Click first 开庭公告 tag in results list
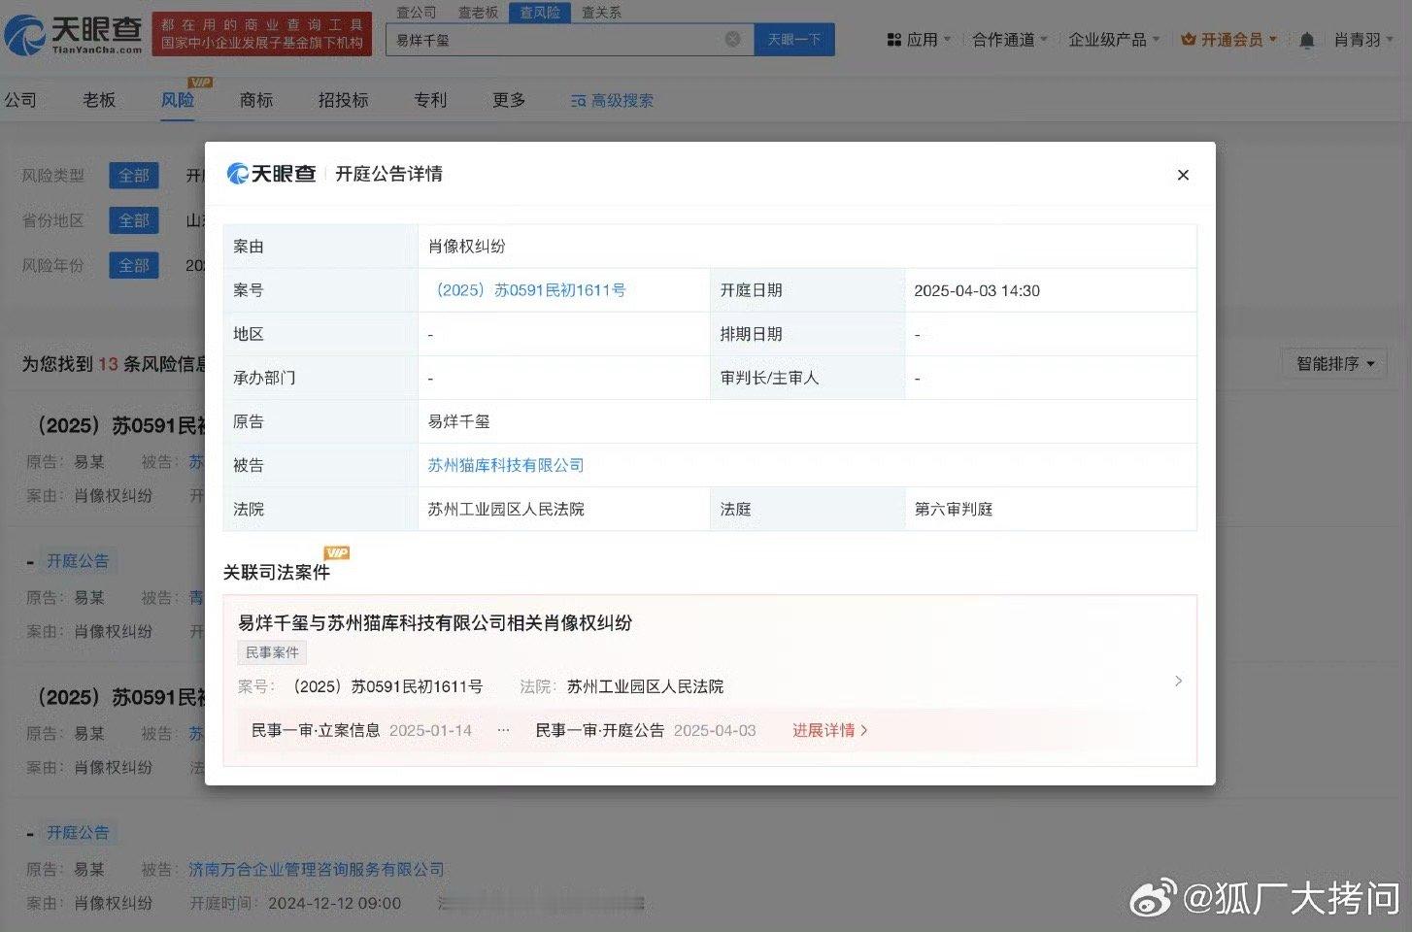This screenshot has height=932, width=1412. pyautogui.click(x=78, y=561)
